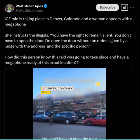The width and height of the screenshot is (140, 140).
Task: Play the Denver ICE raid video
Action: pos(69,104)
